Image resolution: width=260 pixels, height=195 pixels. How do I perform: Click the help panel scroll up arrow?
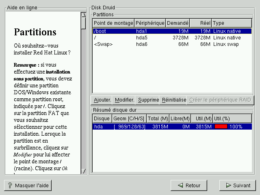[84, 15]
